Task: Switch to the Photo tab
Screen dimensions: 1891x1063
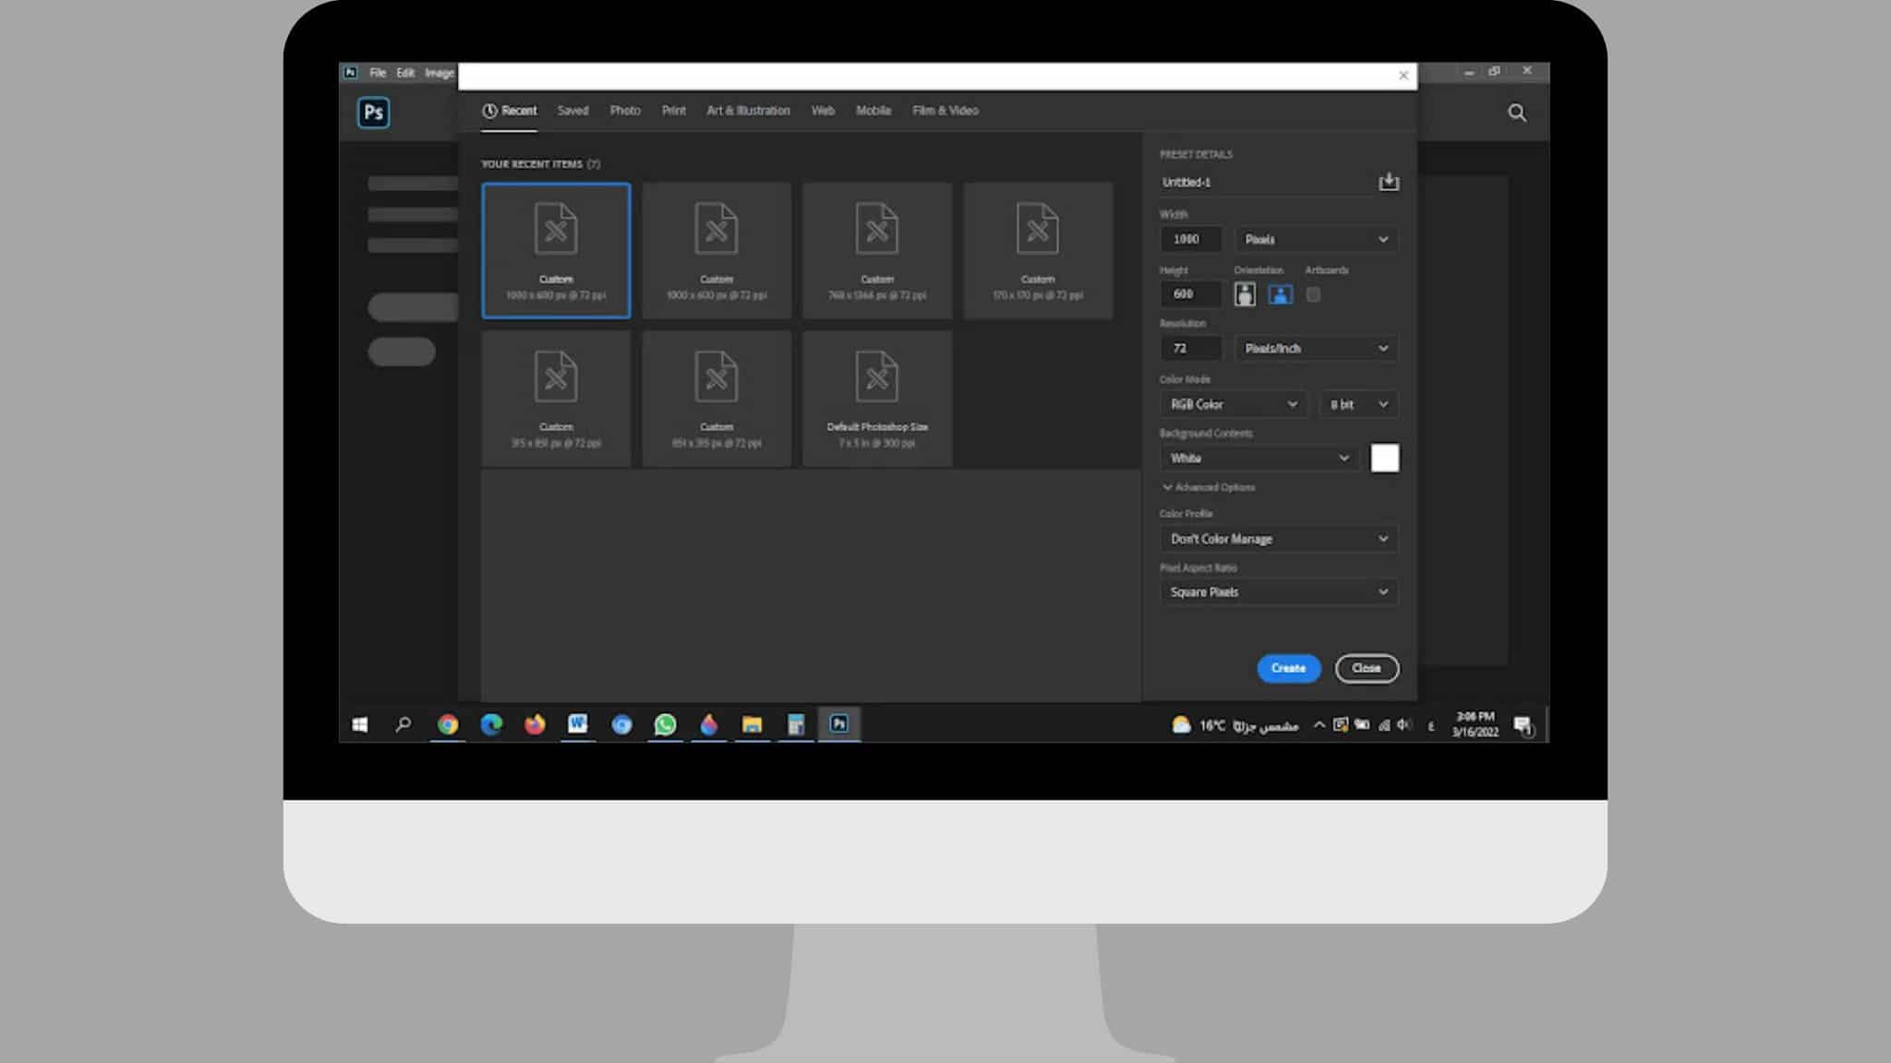Action: click(625, 111)
